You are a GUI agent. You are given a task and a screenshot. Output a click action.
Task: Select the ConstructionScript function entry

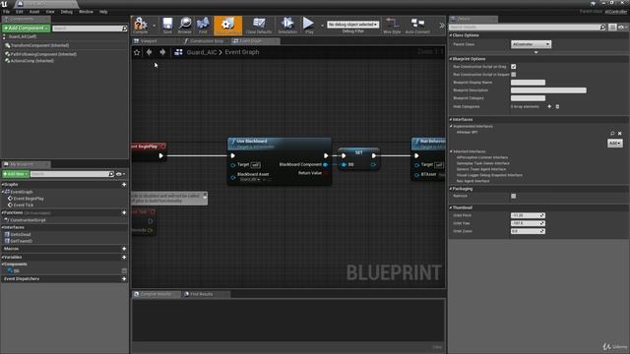click(28, 220)
